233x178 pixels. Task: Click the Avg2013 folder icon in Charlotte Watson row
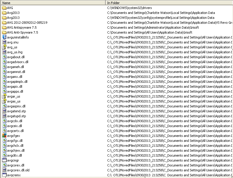tap(4, 13)
